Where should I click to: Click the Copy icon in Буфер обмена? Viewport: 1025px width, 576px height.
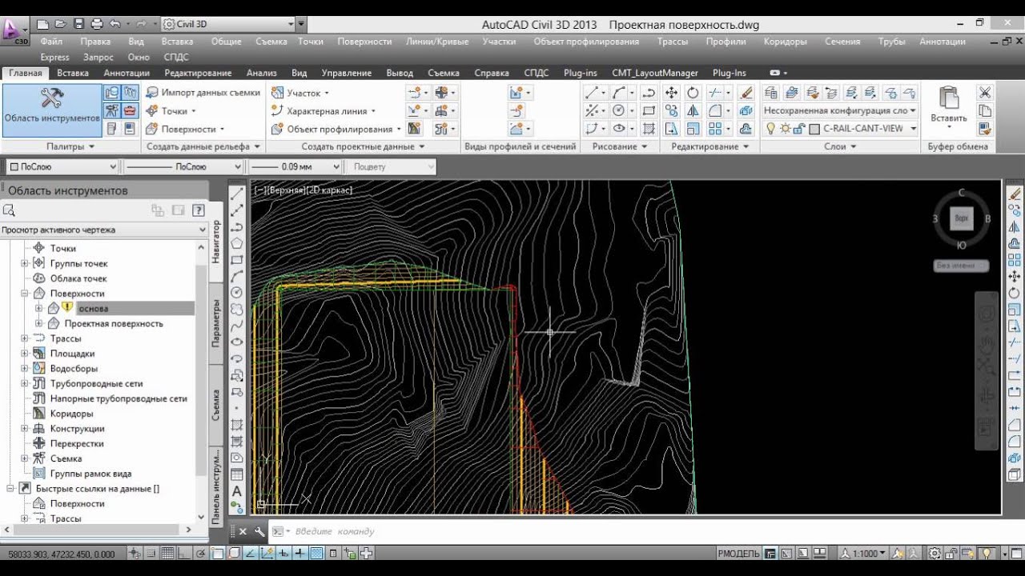985,110
